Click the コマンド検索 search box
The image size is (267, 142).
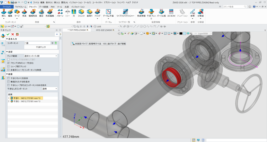(x=235, y=7)
